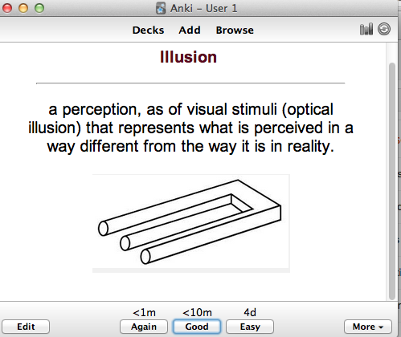This screenshot has height=337, width=401.
Task: Select Add to create a new card
Action: 190,30
